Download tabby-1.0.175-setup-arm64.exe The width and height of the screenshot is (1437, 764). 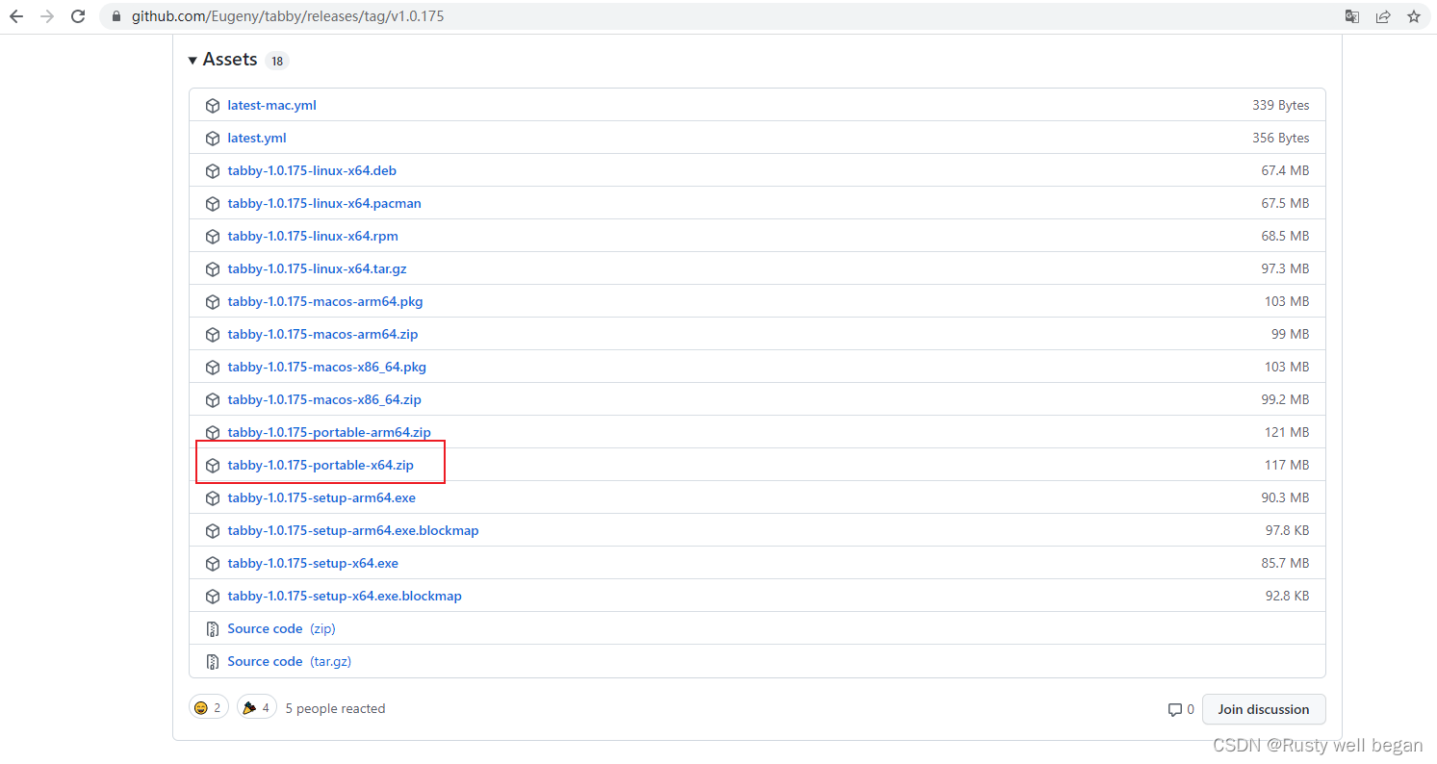pyautogui.click(x=321, y=497)
